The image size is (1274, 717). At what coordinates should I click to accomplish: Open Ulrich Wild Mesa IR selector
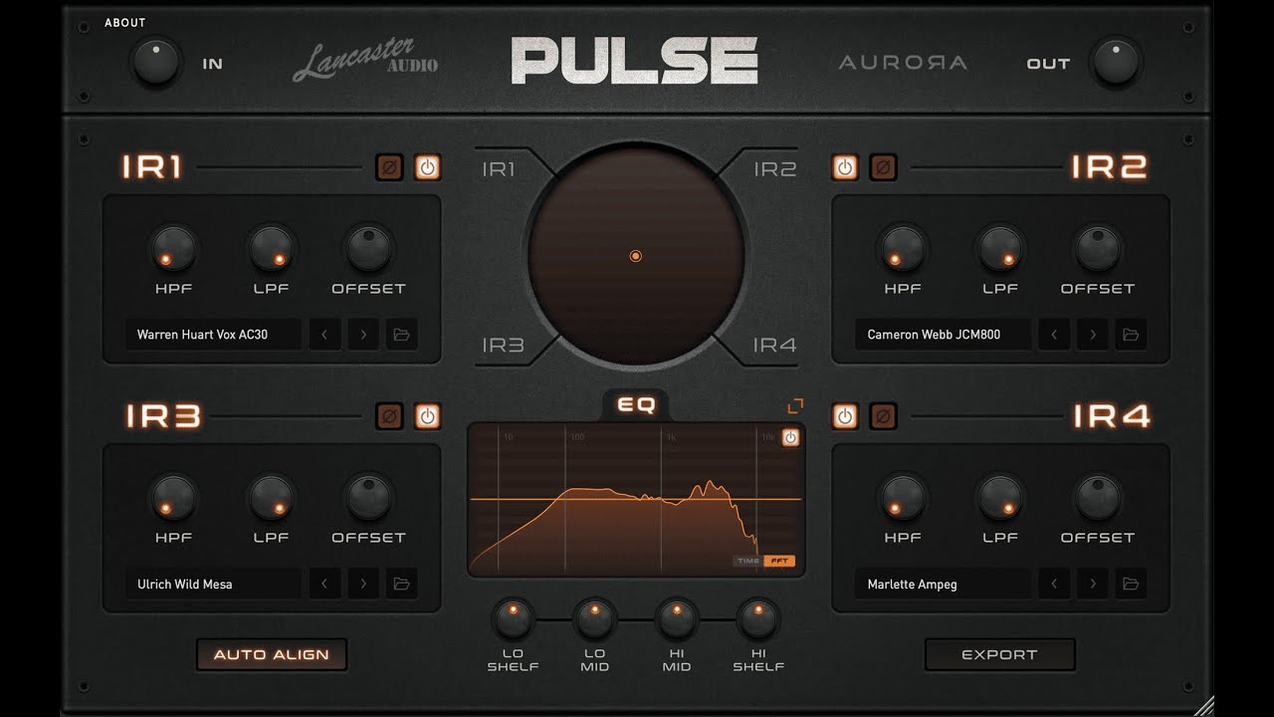point(213,584)
